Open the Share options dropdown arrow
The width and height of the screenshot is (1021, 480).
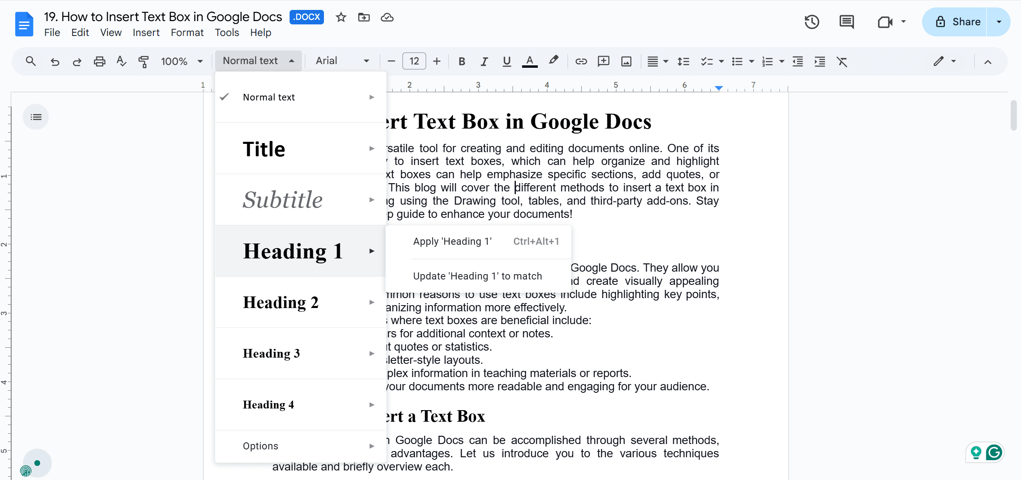point(999,22)
